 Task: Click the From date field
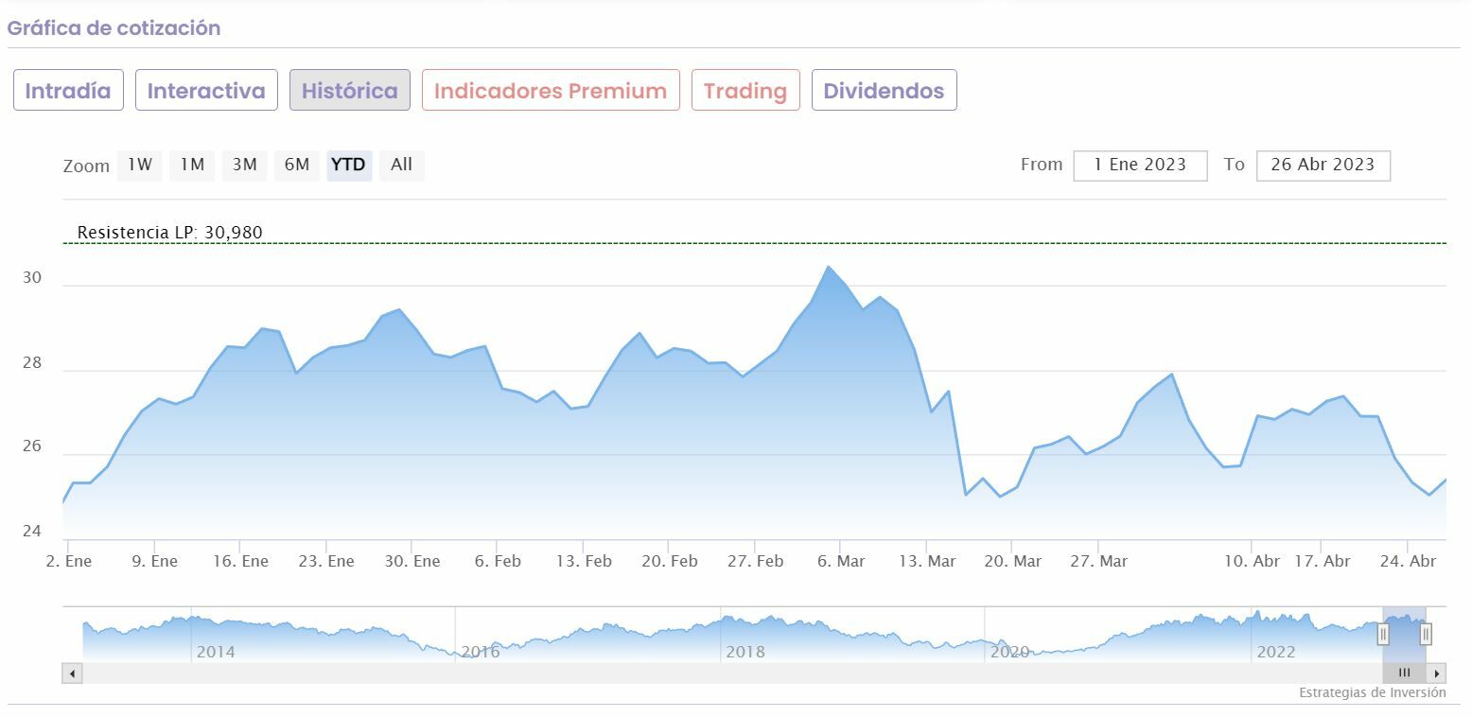click(1140, 165)
